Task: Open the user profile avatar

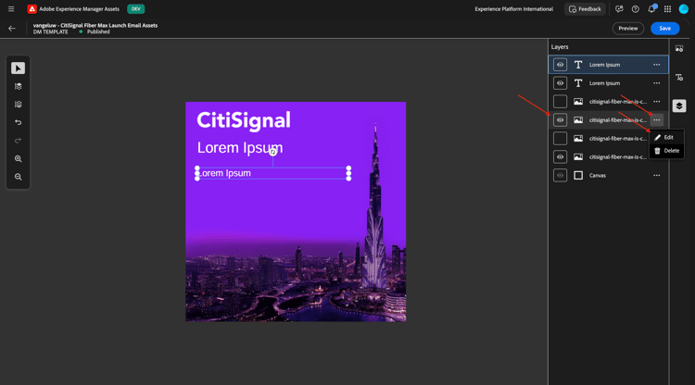Action: [684, 9]
